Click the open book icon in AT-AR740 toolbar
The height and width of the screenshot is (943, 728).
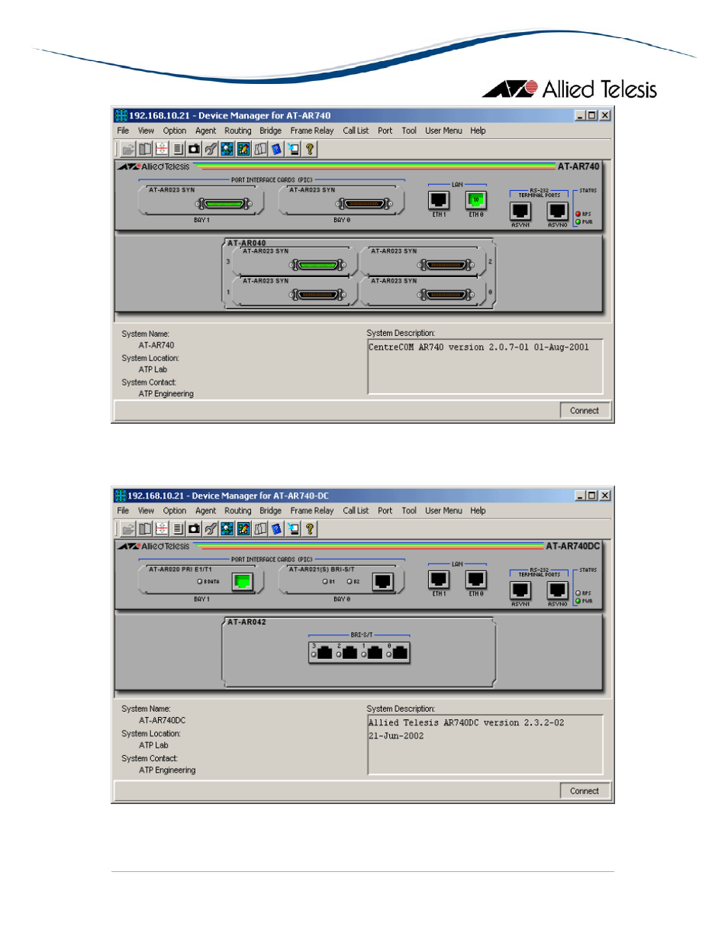click(145, 149)
